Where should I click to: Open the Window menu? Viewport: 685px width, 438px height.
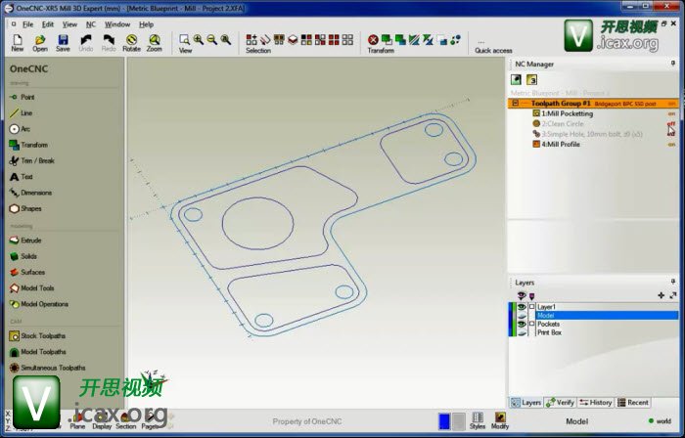click(x=117, y=24)
